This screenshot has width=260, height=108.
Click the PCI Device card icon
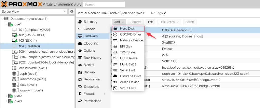pos(115,64)
